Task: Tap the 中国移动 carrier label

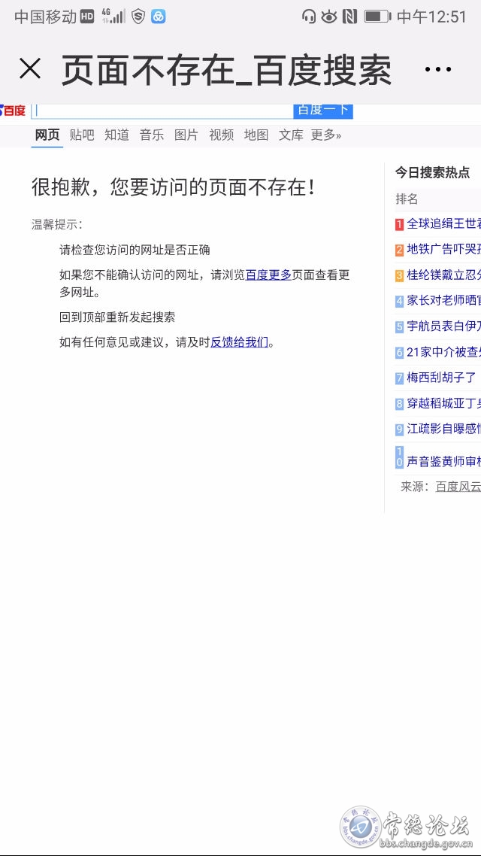Action: pos(45,17)
